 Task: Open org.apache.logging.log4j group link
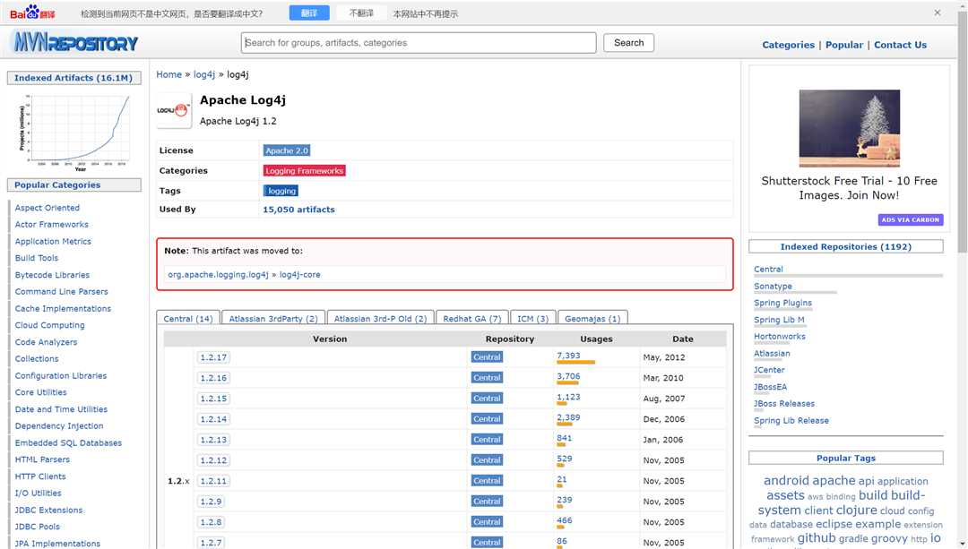(218, 274)
